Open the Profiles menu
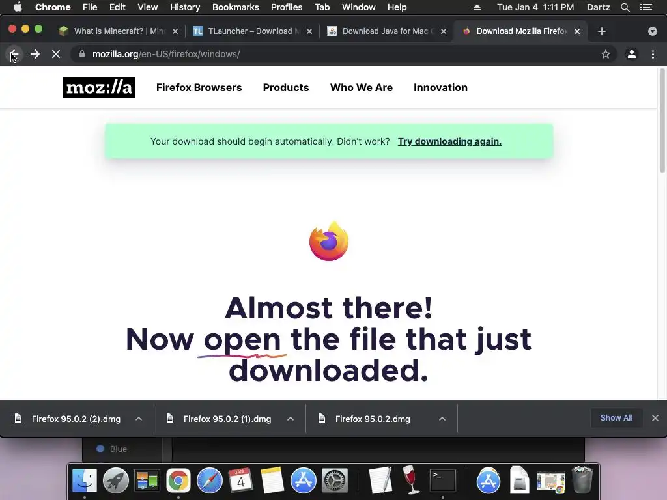The image size is (667, 500). 287,7
